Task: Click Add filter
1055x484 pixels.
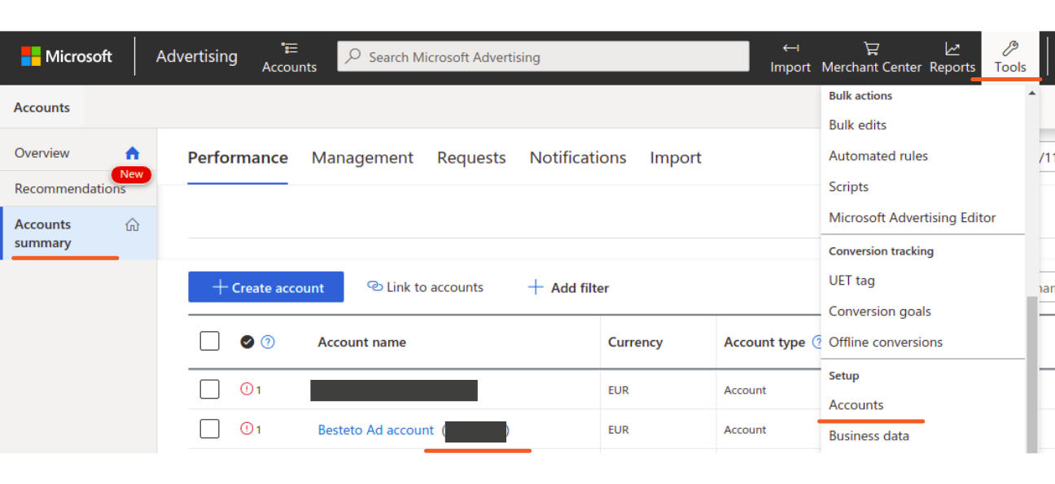Action: coord(568,288)
